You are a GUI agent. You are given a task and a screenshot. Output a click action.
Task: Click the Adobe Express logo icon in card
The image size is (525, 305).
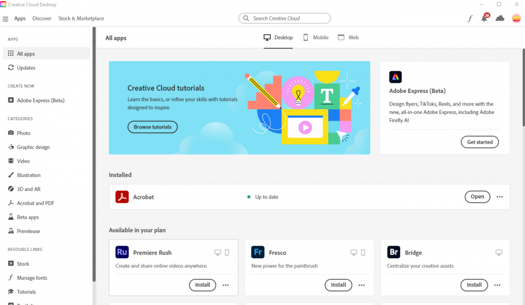[x=395, y=77]
